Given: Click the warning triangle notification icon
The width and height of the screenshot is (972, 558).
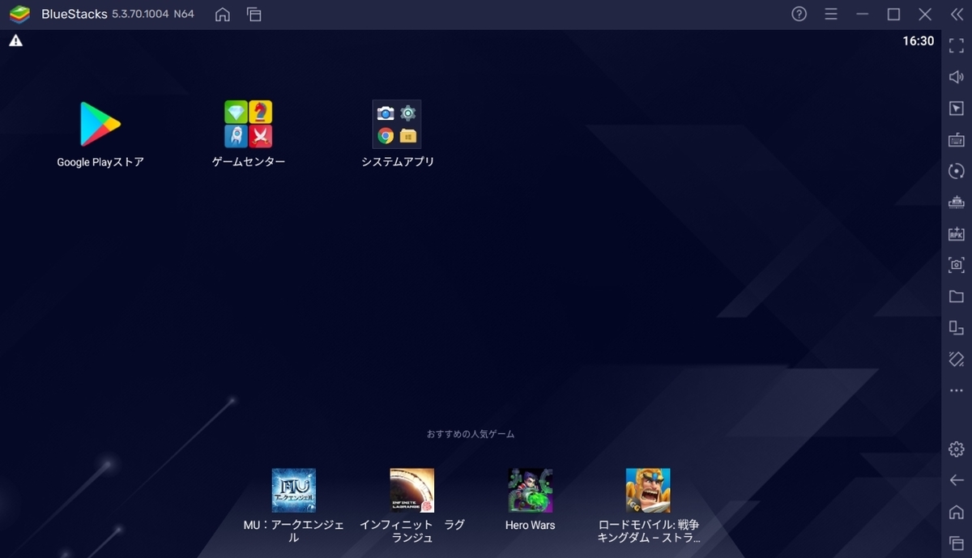Looking at the screenshot, I should [15, 40].
